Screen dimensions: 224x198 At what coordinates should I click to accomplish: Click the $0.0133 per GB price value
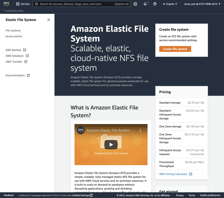pos(194,134)
